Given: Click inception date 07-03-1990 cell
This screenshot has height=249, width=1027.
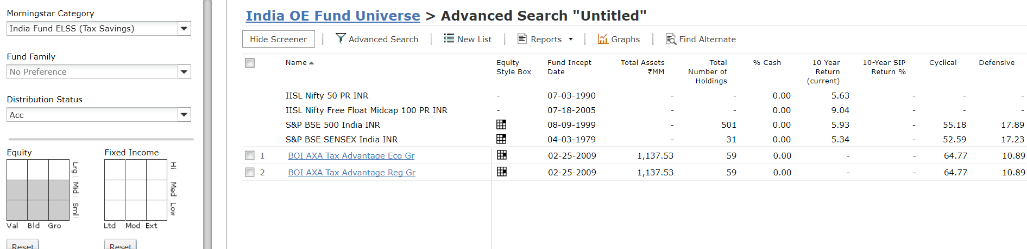Looking at the screenshot, I should click(571, 95).
